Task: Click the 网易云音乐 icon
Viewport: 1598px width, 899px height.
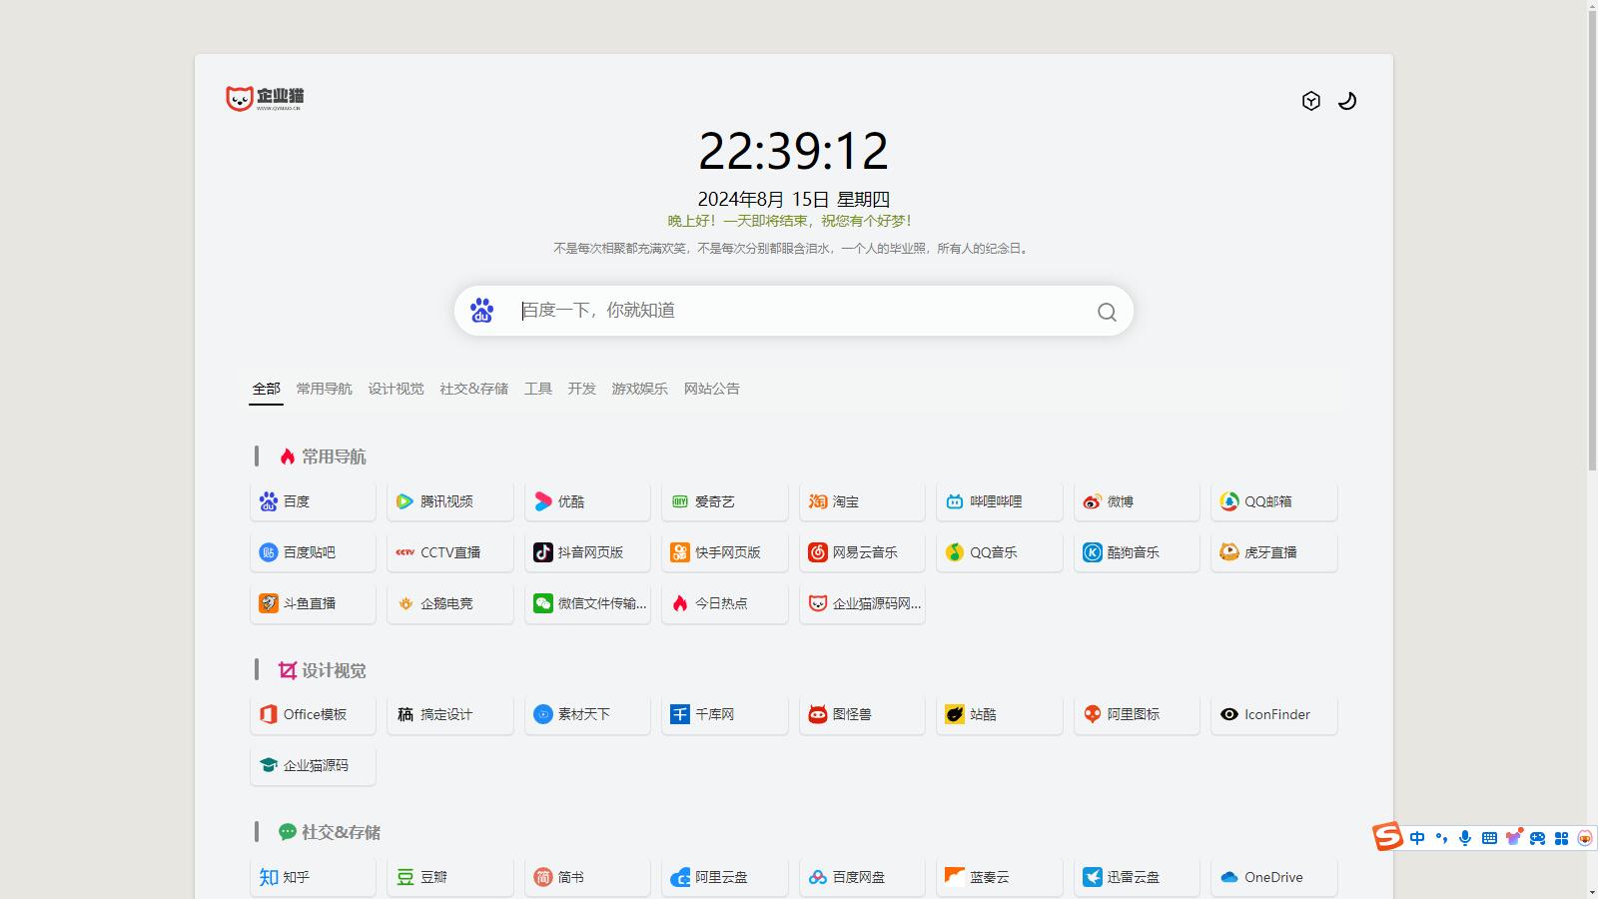Action: pos(818,552)
